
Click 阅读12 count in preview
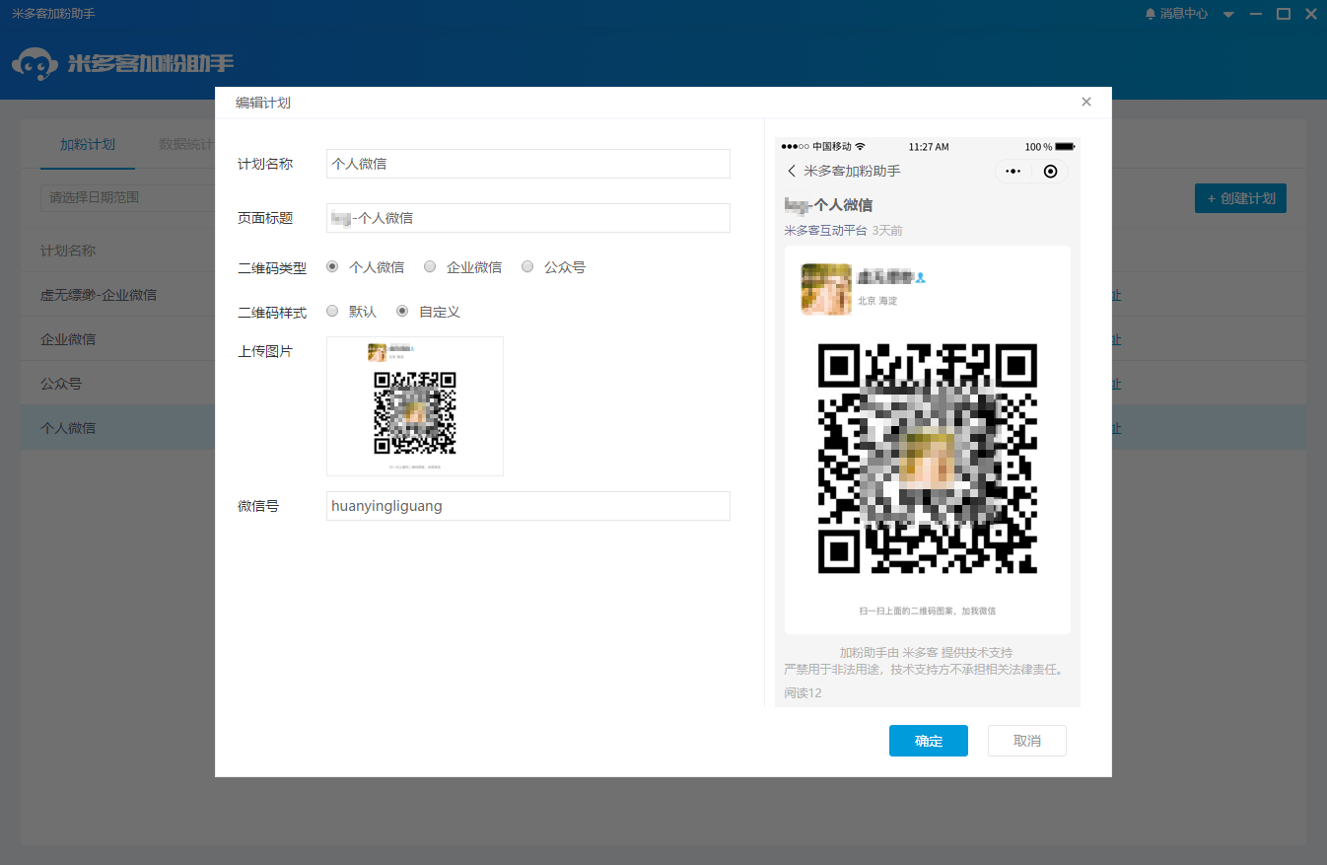point(803,693)
